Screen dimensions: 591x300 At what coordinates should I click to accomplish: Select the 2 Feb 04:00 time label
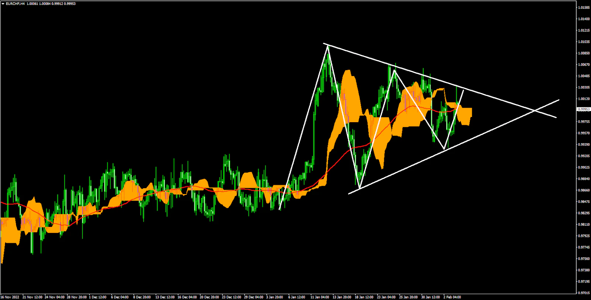click(452, 297)
